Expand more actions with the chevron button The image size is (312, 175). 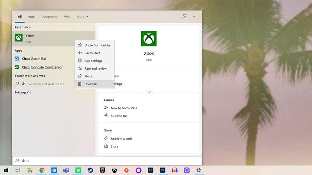click(149, 92)
